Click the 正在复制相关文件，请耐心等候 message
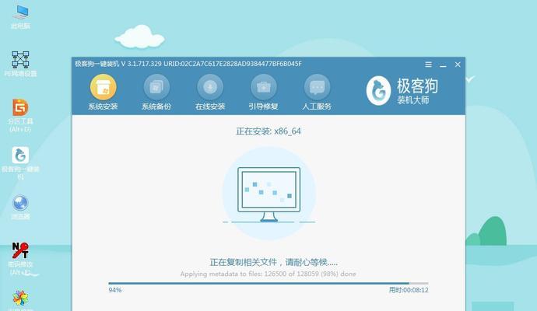This screenshot has width=537, height=311. point(274,263)
